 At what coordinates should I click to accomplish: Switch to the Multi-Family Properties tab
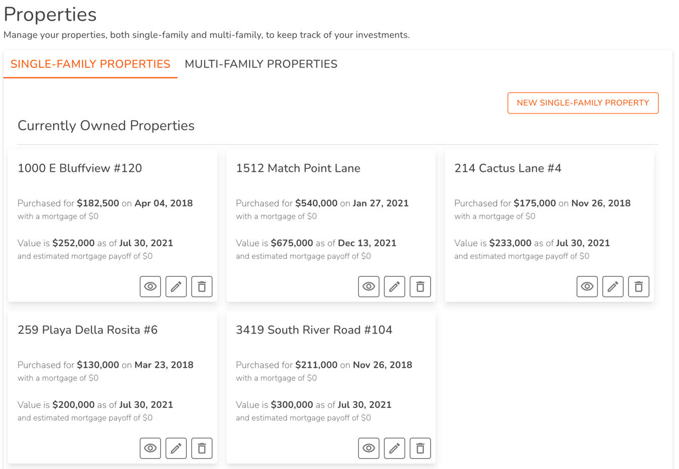(261, 64)
